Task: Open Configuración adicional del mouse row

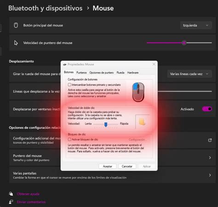Action: coord(112,140)
